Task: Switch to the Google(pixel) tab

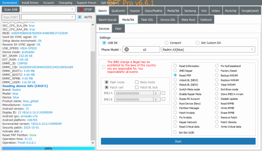Action: click(250, 11)
